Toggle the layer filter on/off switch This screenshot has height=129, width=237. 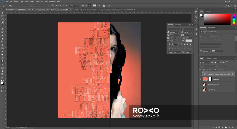227,62
